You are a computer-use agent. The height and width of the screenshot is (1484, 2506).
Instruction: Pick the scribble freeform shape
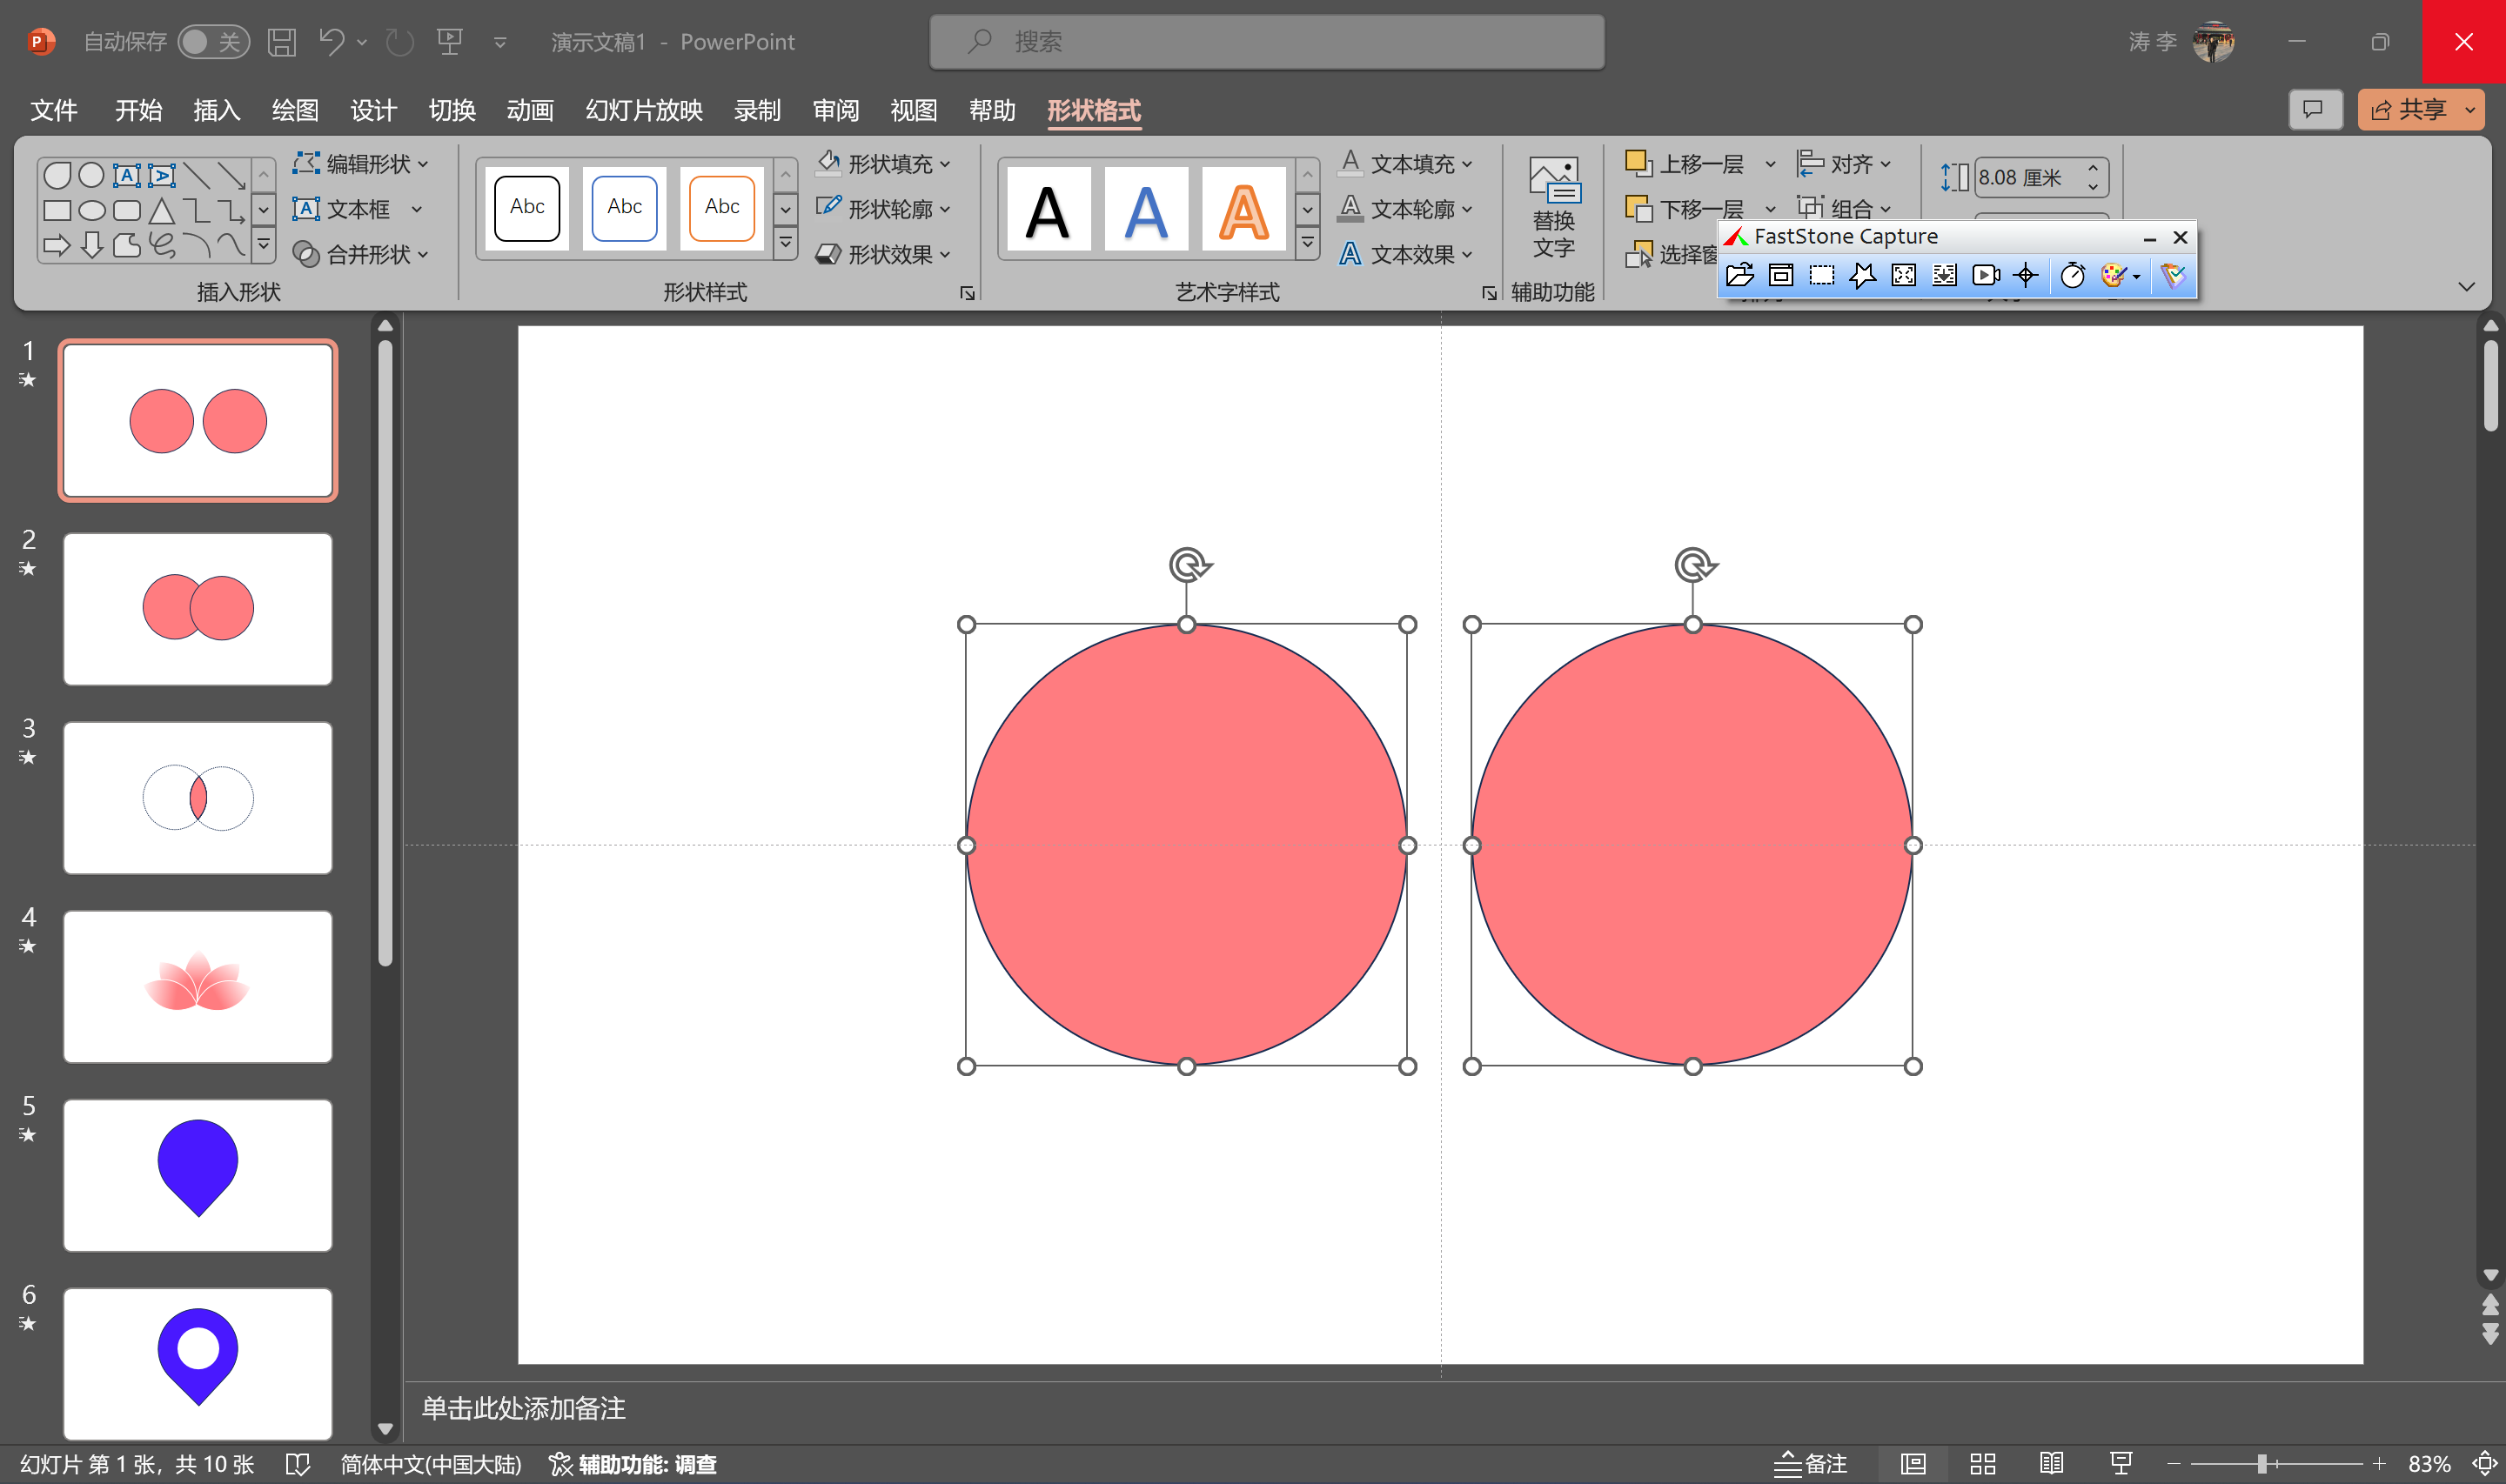(161, 245)
